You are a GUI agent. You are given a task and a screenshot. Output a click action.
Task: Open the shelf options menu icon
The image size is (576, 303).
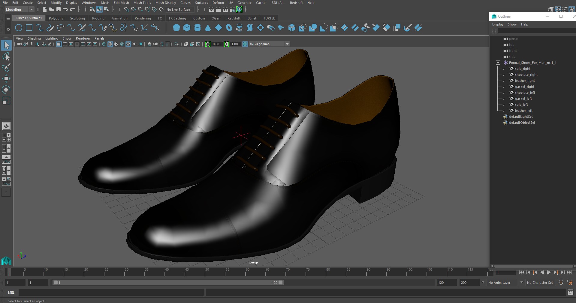(8, 19)
